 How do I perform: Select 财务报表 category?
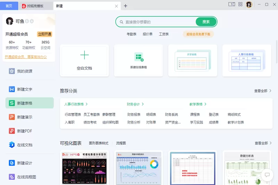(x=134, y=115)
